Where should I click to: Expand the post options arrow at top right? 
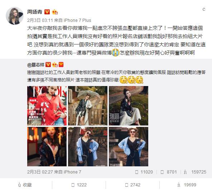pyautogui.click(x=204, y=9)
